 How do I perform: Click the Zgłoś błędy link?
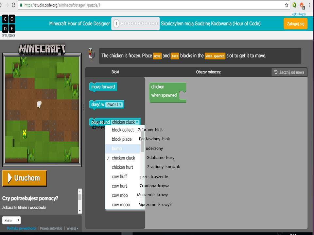click(x=299, y=14)
